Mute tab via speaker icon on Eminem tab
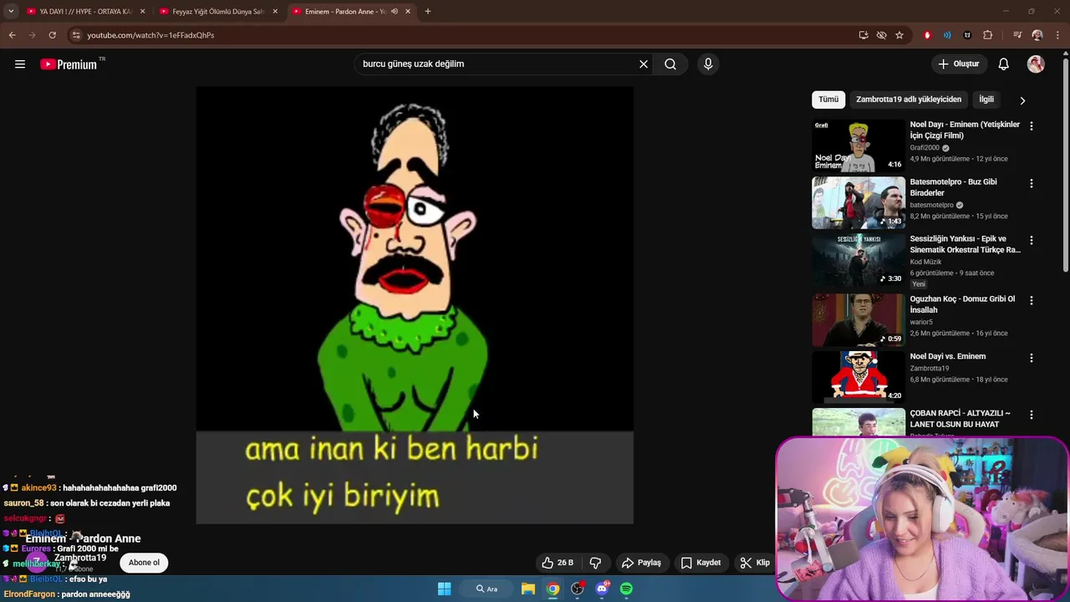This screenshot has width=1070, height=602. click(x=394, y=12)
